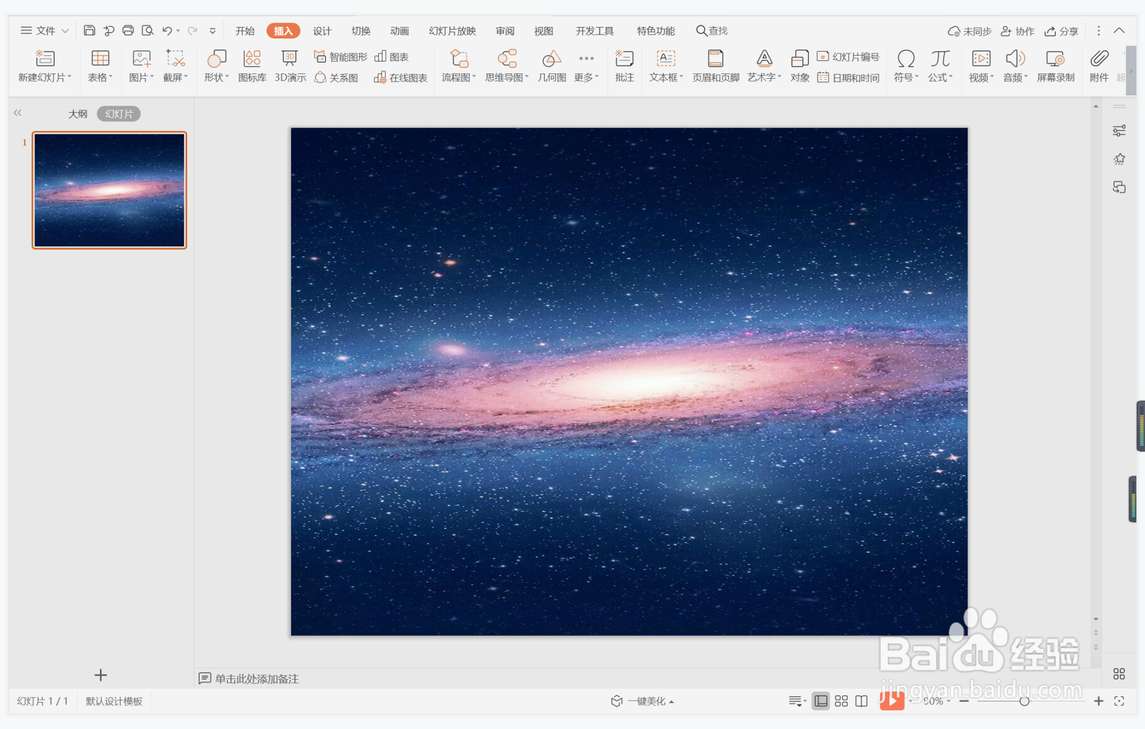Insert Slide Number (幻灯片编号)
The image size is (1145, 729).
tap(848, 56)
